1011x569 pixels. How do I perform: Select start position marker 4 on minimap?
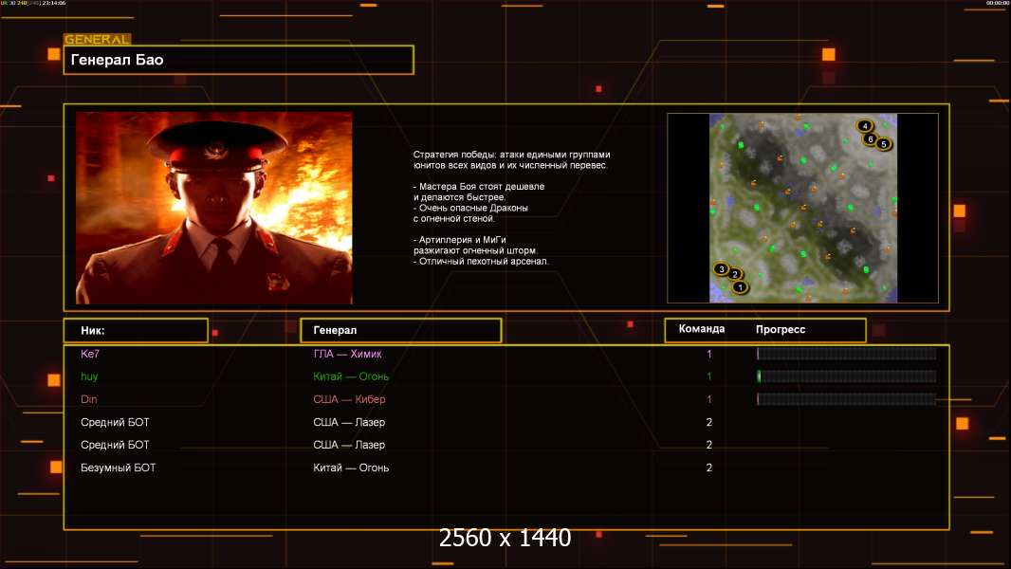(865, 125)
